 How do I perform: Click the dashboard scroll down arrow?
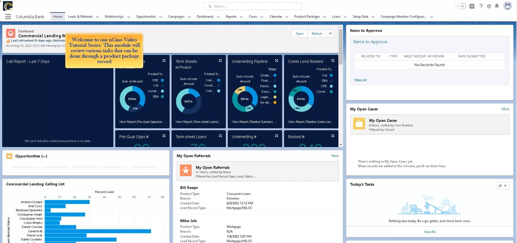click(x=341, y=145)
